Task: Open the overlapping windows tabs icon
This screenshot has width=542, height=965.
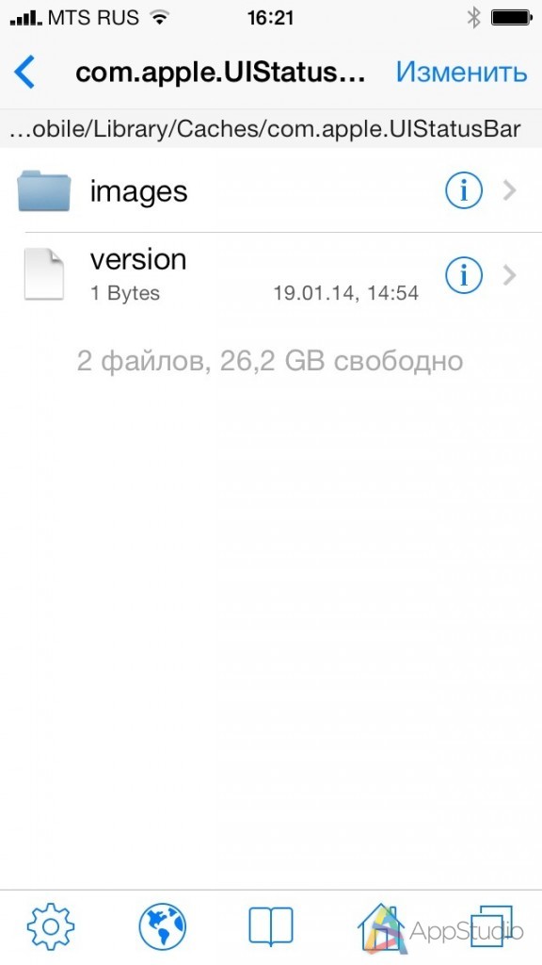Action: [x=491, y=925]
